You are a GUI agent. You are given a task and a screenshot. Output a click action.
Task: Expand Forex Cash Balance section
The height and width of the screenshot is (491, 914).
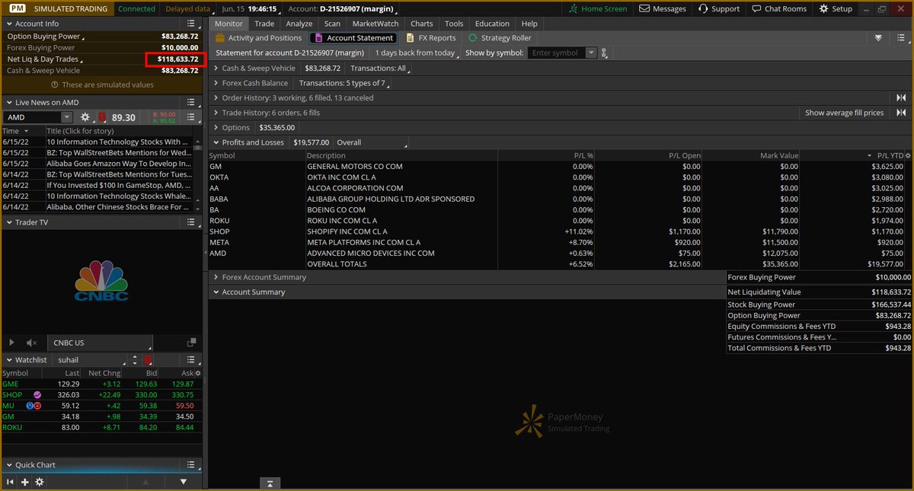pyautogui.click(x=216, y=83)
